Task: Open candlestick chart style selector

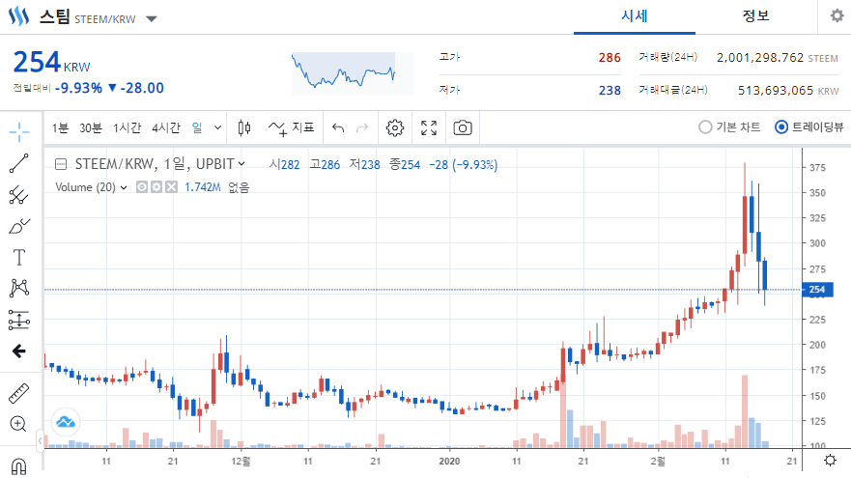Action: point(244,128)
